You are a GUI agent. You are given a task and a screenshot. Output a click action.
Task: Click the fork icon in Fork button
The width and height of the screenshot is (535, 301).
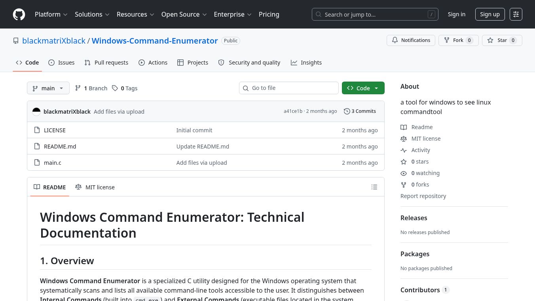click(447, 40)
